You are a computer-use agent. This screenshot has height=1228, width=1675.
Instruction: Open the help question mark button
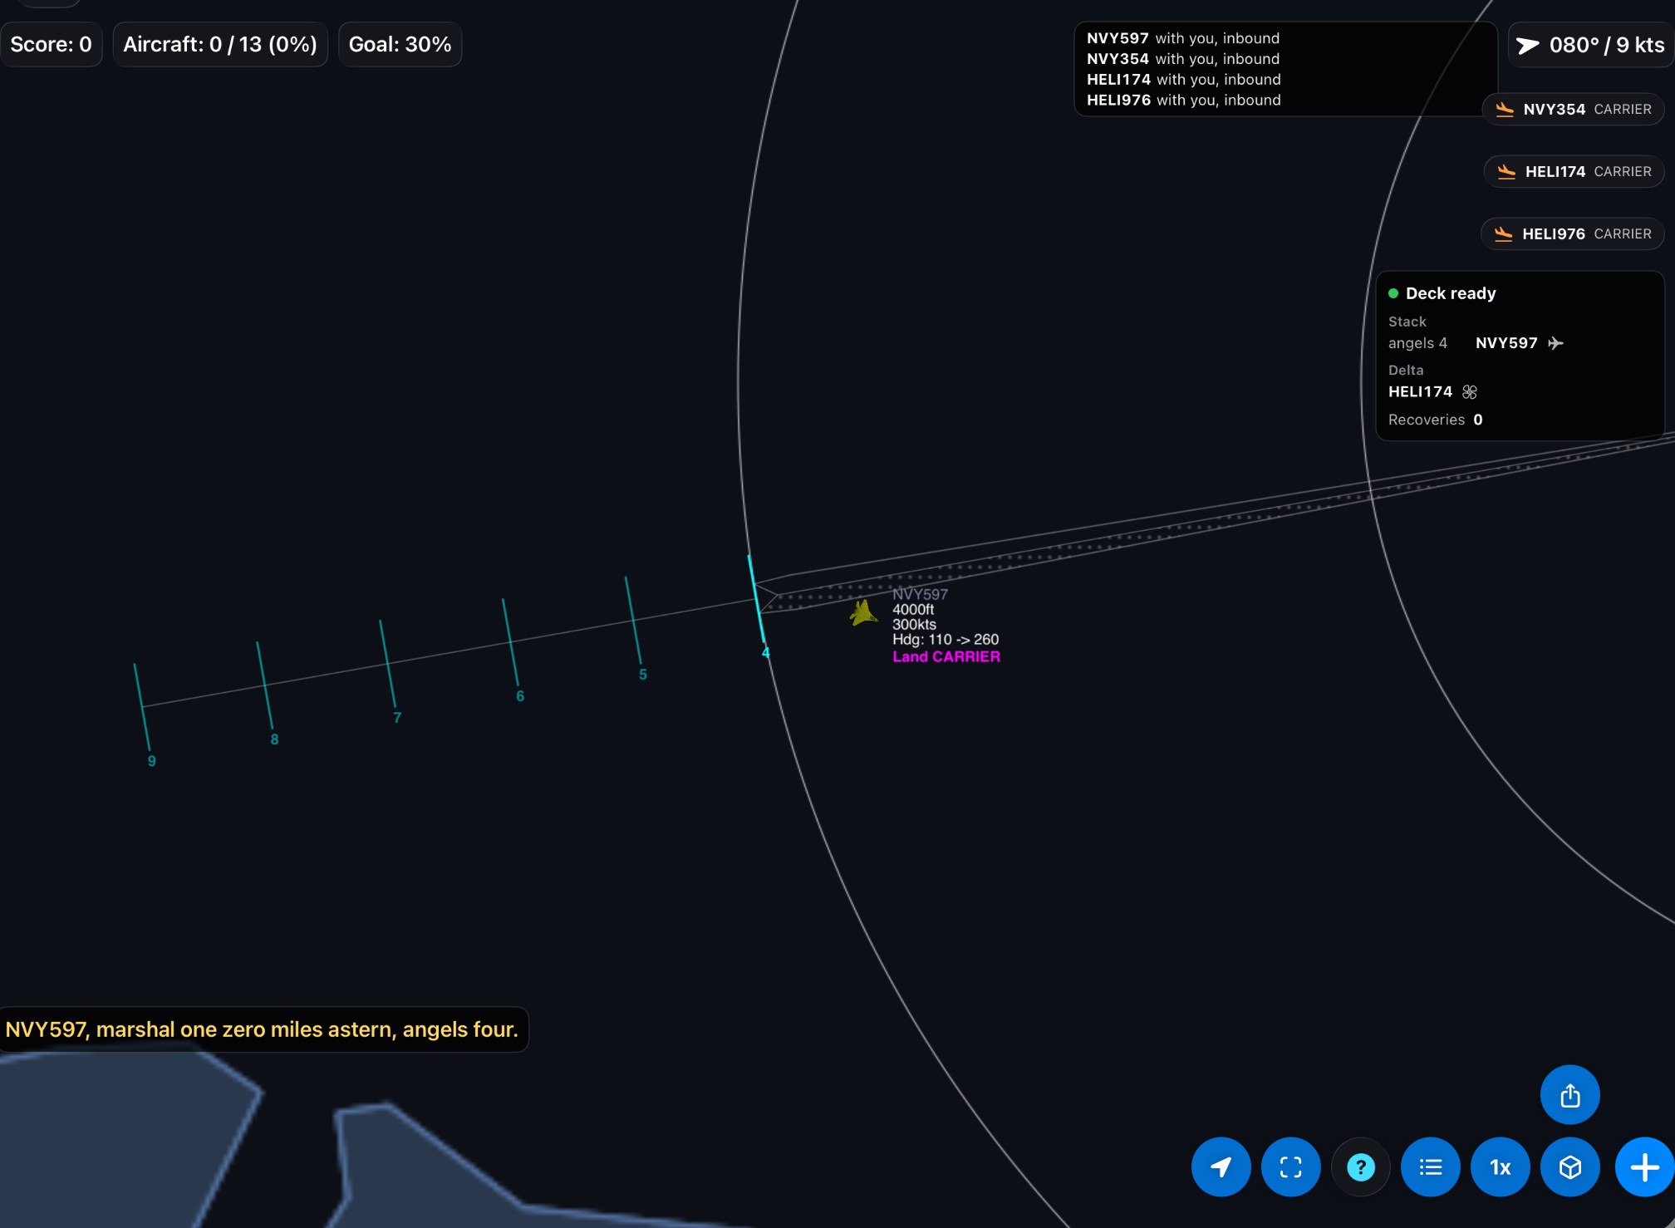pos(1360,1167)
